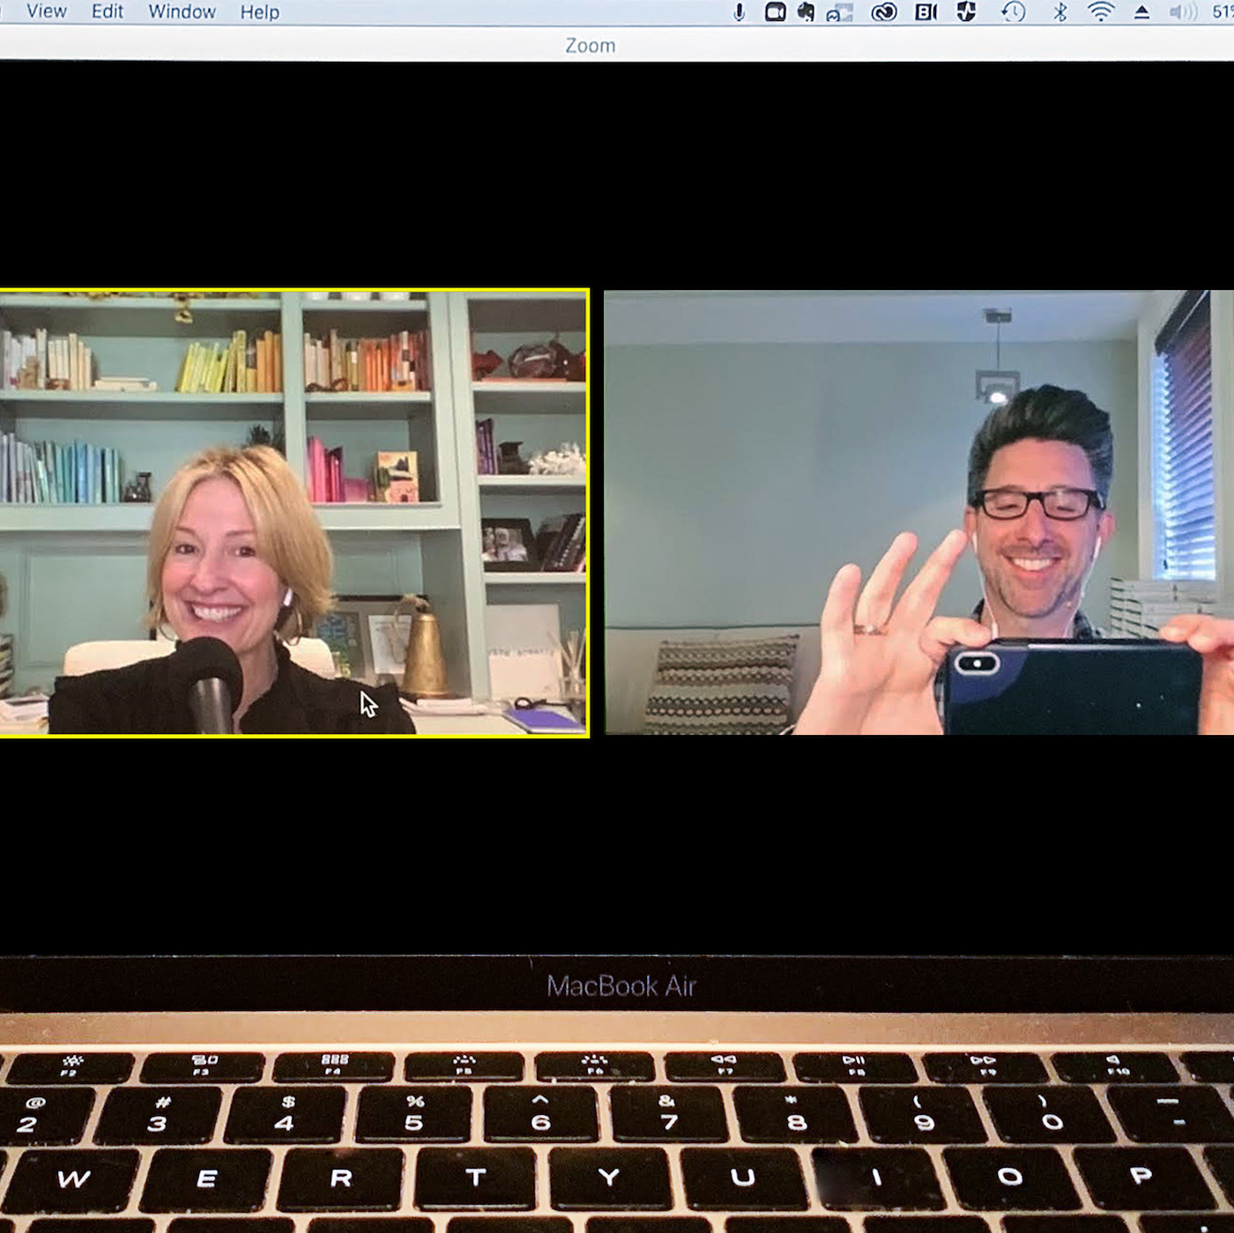Image resolution: width=1234 pixels, height=1233 pixels.
Task: Click the battery percentage indicator
Action: coord(1222,11)
